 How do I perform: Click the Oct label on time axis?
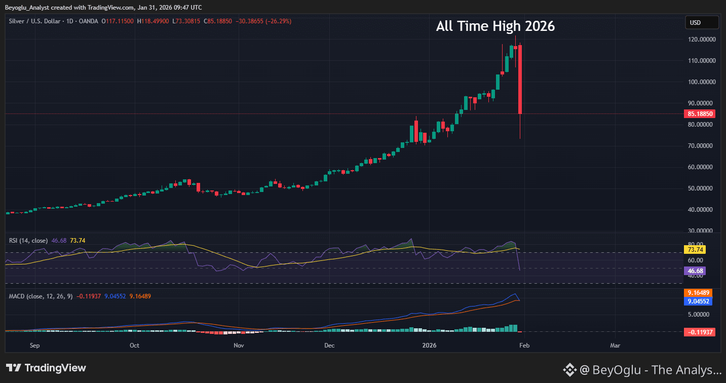[134, 346]
